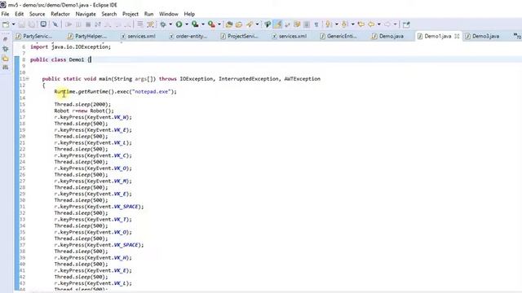Click the Step Into icon
The height and width of the screenshot is (293, 522).
click(108, 24)
